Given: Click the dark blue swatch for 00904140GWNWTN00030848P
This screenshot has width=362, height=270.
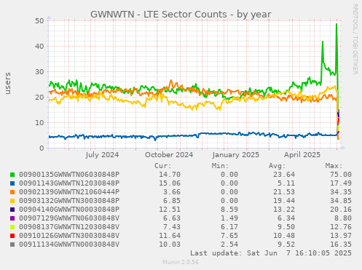Looking at the screenshot, I should click(12, 210).
